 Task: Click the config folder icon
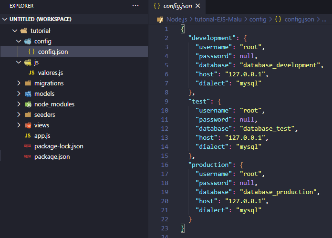(28, 41)
